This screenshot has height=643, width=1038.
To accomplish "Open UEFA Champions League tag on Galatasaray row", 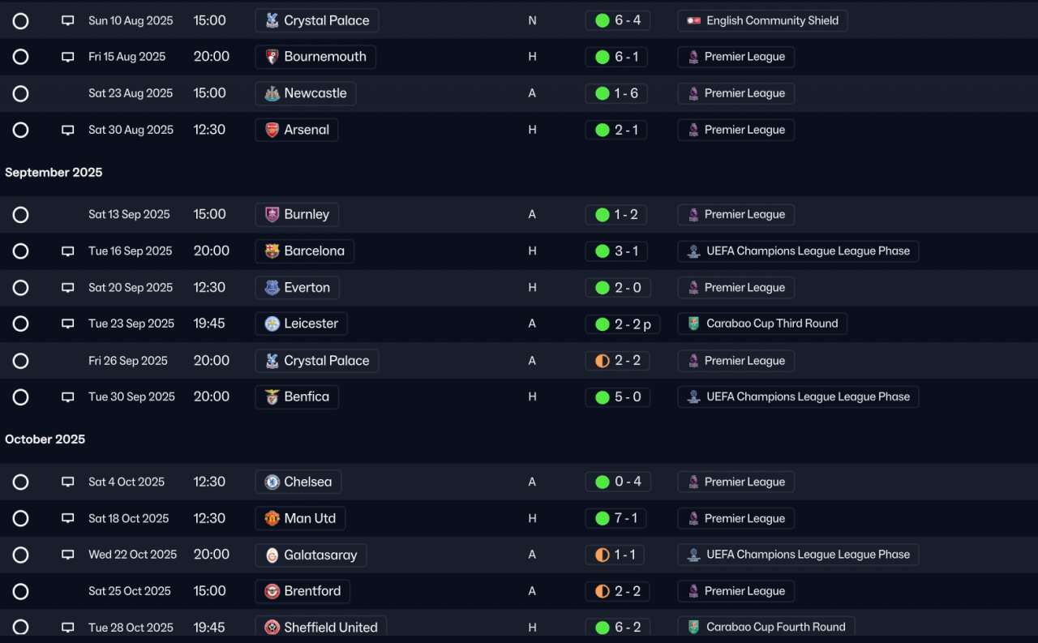I will coord(798,555).
